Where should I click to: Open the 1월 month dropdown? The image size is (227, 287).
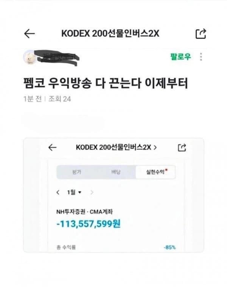74,192
